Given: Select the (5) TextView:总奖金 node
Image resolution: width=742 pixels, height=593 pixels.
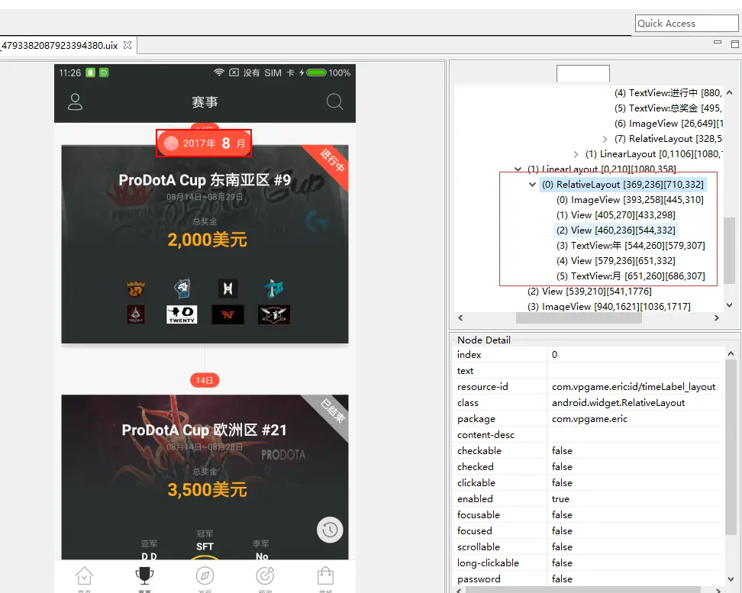Looking at the screenshot, I should 668,108.
